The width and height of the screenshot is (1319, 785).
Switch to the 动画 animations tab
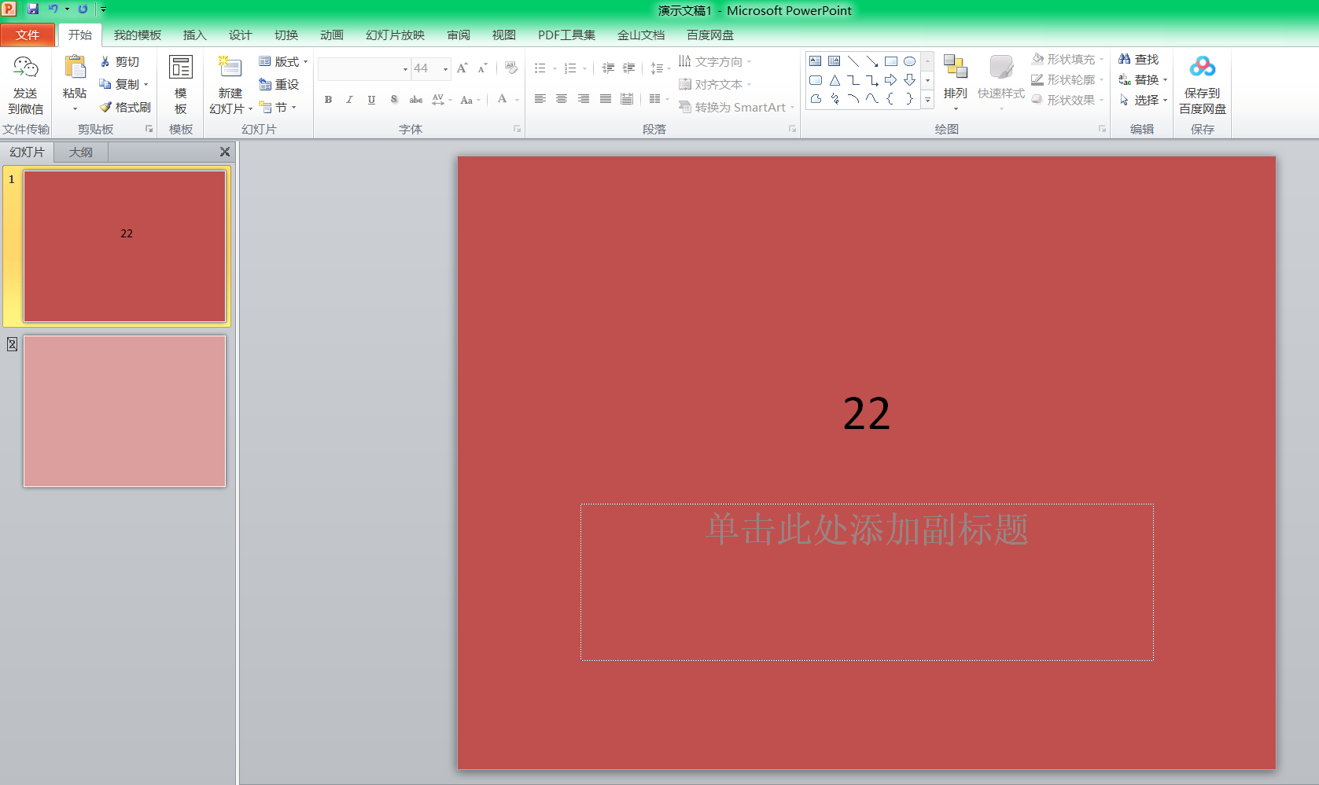331,35
